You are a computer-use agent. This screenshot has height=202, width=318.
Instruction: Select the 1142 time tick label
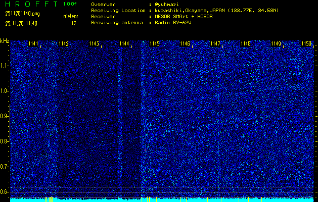pos(64,44)
